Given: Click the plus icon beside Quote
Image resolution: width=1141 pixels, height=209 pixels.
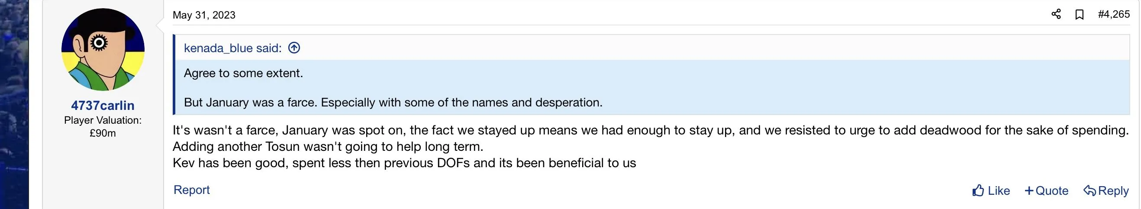Looking at the screenshot, I should pos(1029,190).
